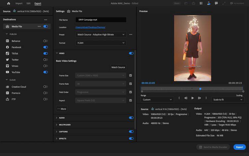Uncheck the Frame Rate match source checkbox
This screenshot has width=249, height=156.
click(x=131, y=84)
